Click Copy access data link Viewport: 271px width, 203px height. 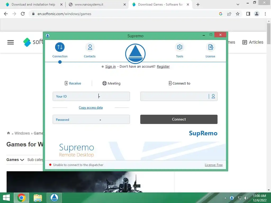tap(91, 108)
